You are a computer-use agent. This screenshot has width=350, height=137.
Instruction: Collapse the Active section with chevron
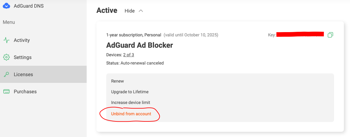tap(141, 11)
